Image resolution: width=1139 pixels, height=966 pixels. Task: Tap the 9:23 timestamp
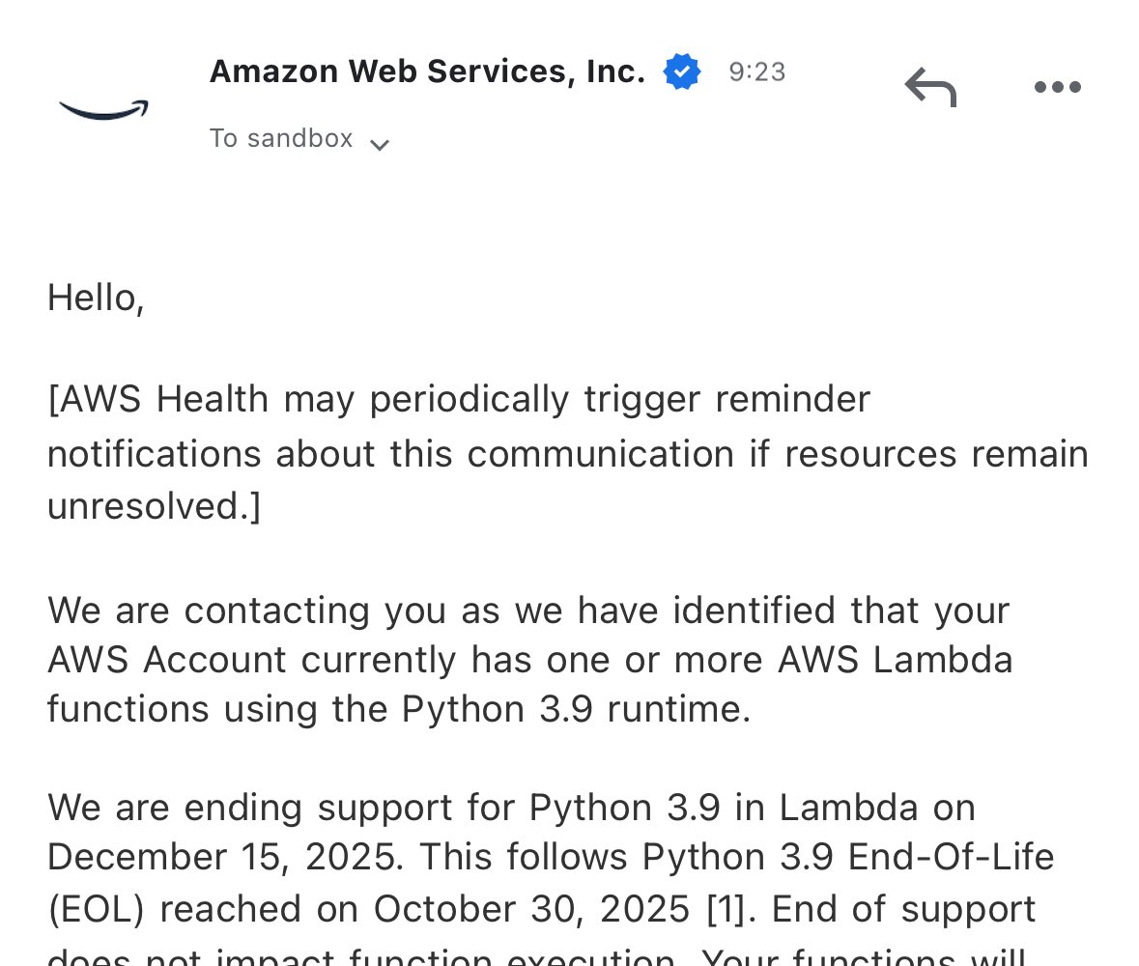click(x=756, y=71)
